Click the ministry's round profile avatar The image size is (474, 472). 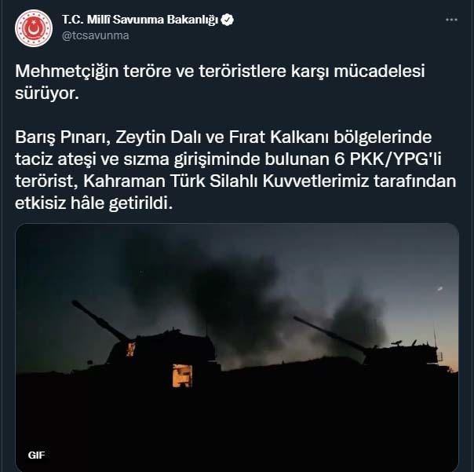tap(34, 28)
